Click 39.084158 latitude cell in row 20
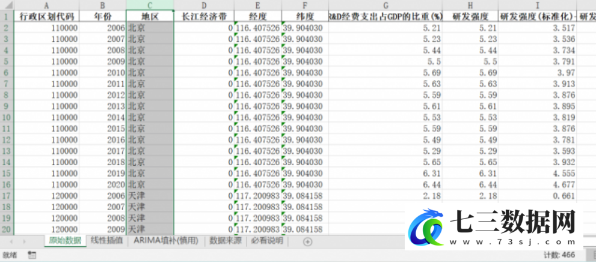 tap(305, 229)
